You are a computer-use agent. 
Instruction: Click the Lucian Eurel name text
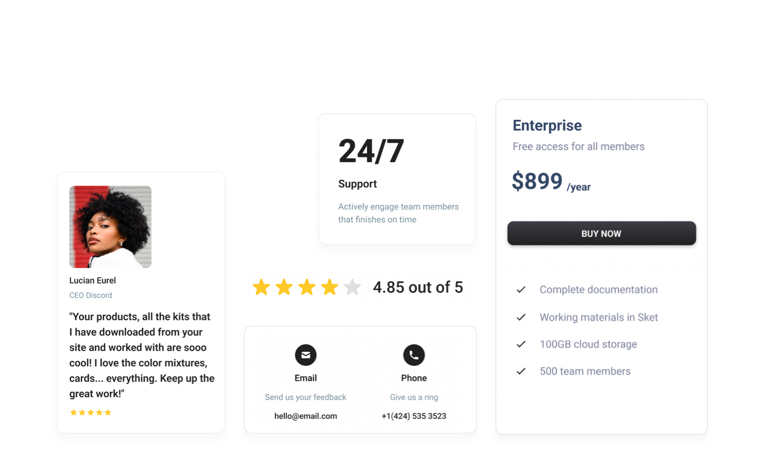(x=92, y=280)
